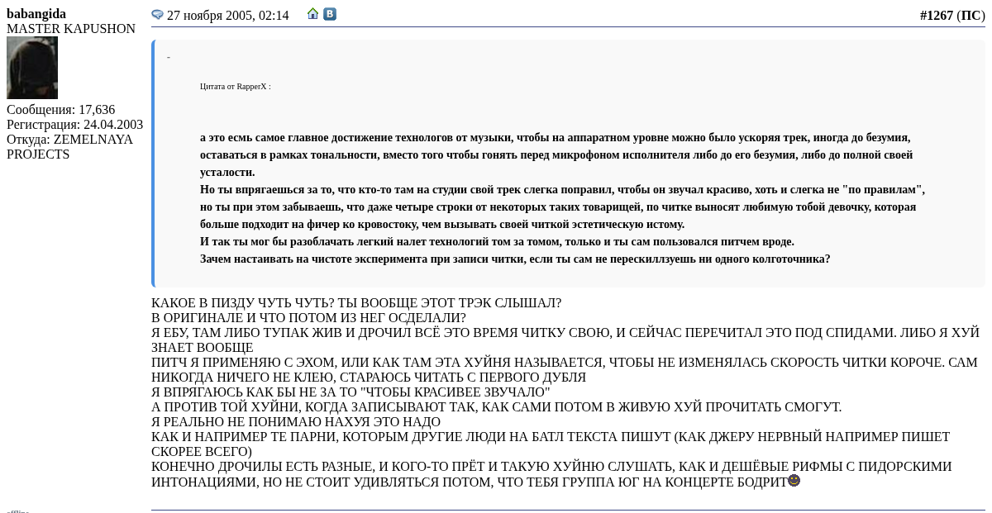This screenshot has height=513, width=992.
Task: Click the Регистрация: 24.04.2003 line
Action: click(x=74, y=125)
